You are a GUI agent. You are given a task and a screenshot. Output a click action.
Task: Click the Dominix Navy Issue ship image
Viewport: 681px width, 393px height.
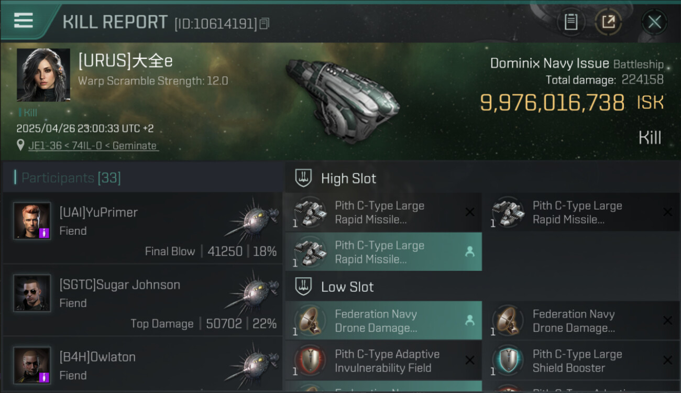click(x=343, y=98)
